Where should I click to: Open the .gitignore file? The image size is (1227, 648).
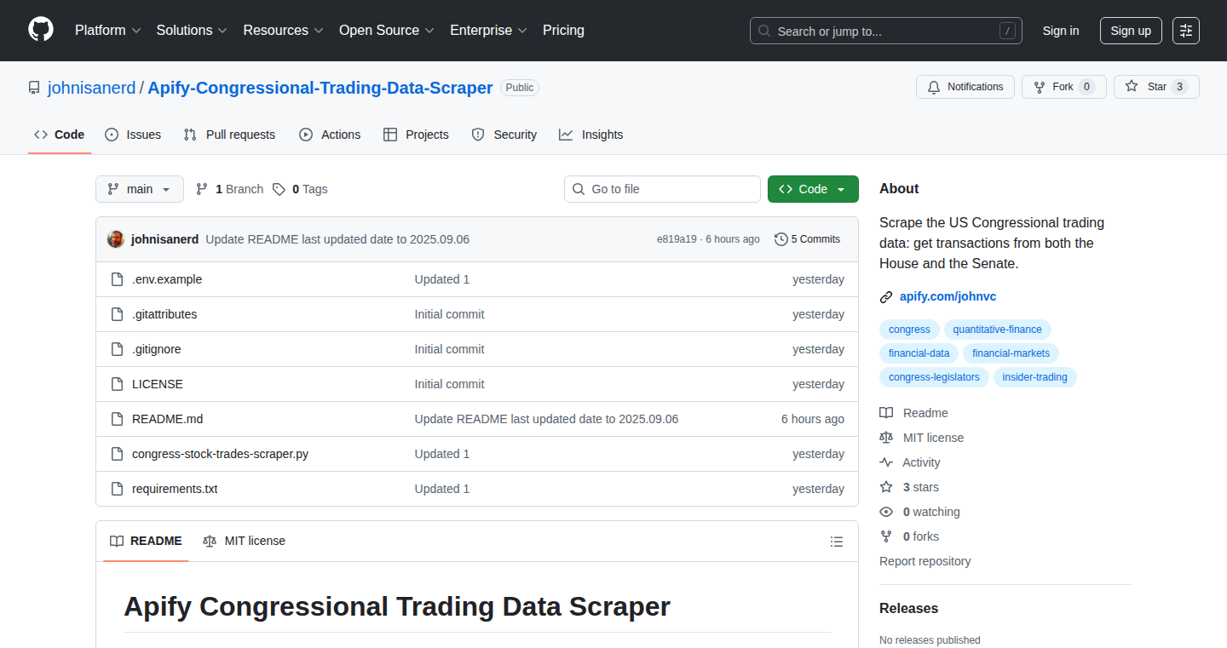pyautogui.click(x=157, y=349)
